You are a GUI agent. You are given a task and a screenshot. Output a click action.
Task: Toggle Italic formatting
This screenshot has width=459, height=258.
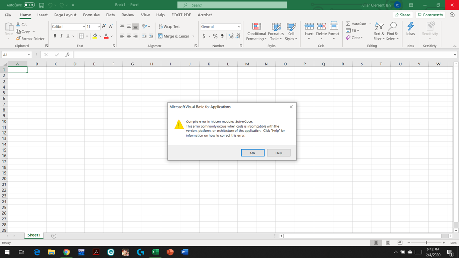[61, 36]
